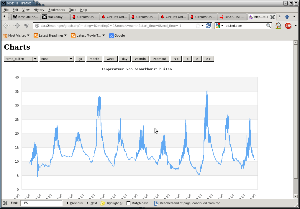Click the vertical scrollbar up arrow
The height and width of the screenshot is (209, 300).
pos(296,43)
